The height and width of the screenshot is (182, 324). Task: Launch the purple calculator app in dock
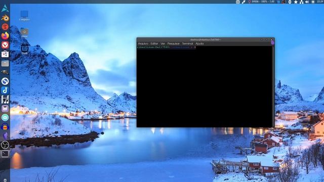[5, 109]
